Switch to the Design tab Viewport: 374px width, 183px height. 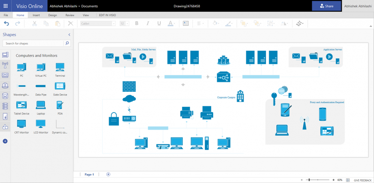coord(52,15)
